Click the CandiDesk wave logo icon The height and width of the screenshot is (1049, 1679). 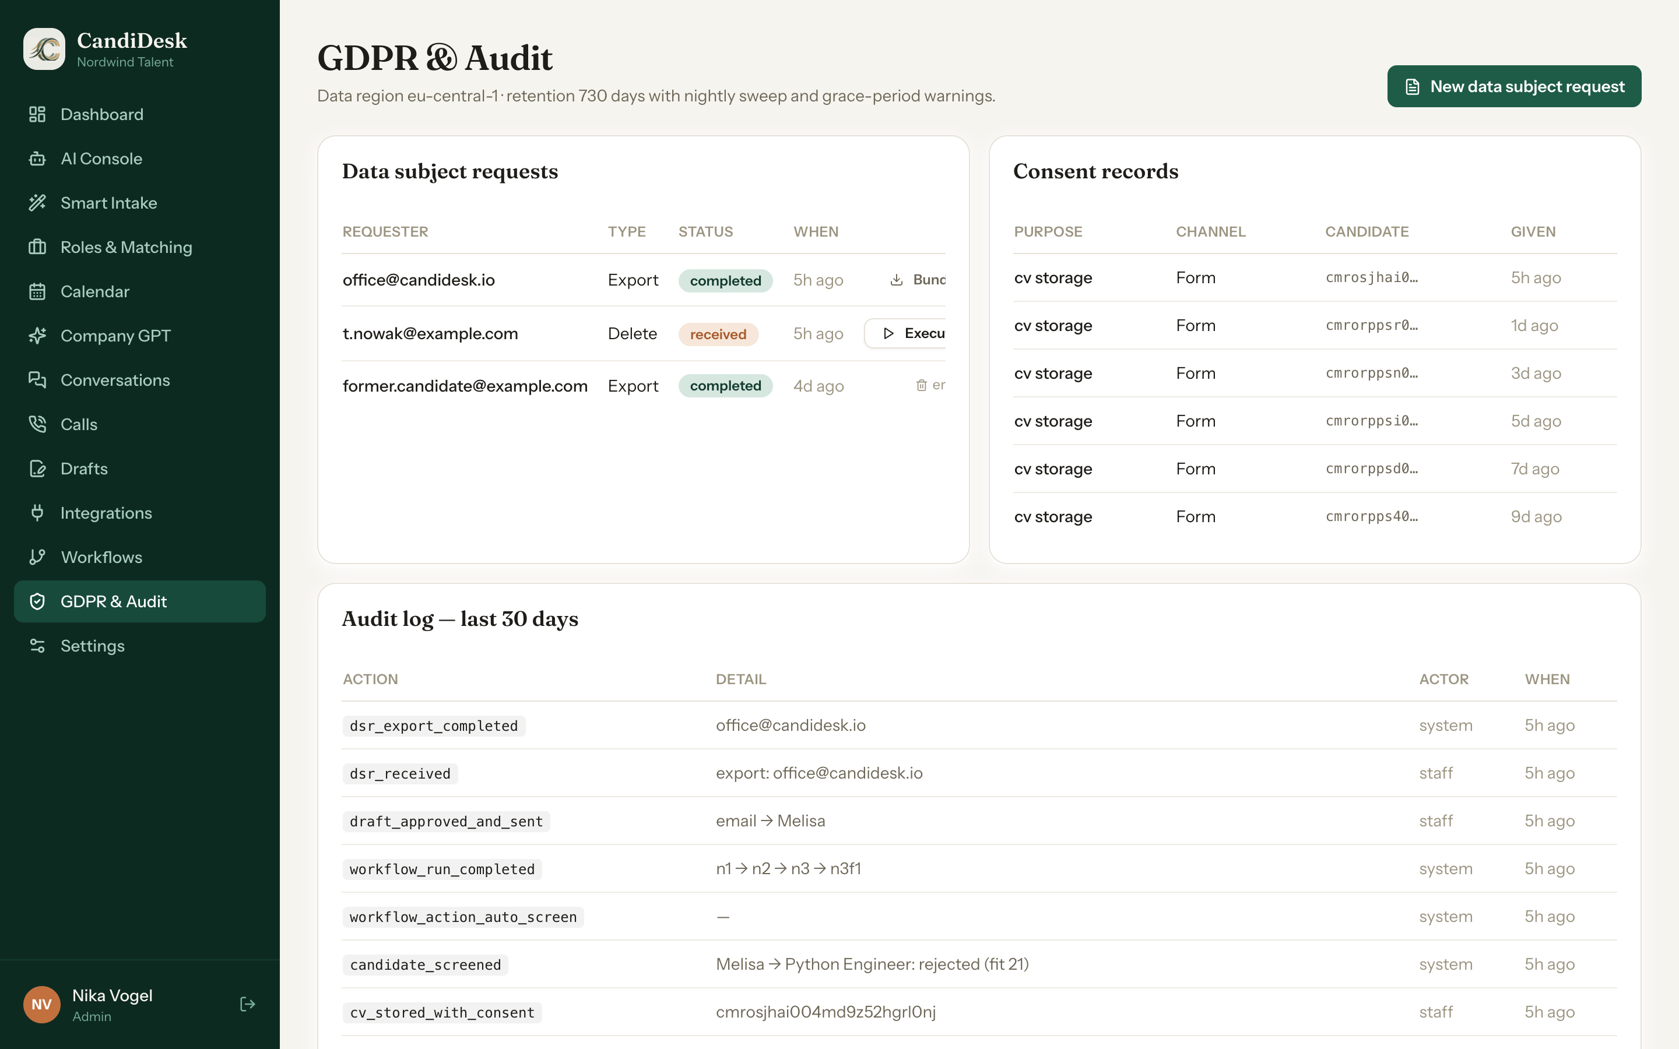pyautogui.click(x=44, y=50)
